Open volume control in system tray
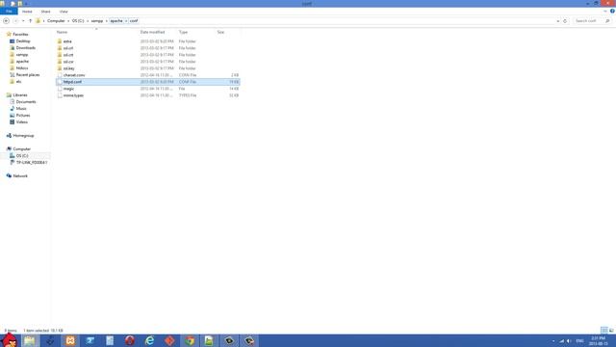Viewport: 616px width, 347px height. click(x=569, y=340)
